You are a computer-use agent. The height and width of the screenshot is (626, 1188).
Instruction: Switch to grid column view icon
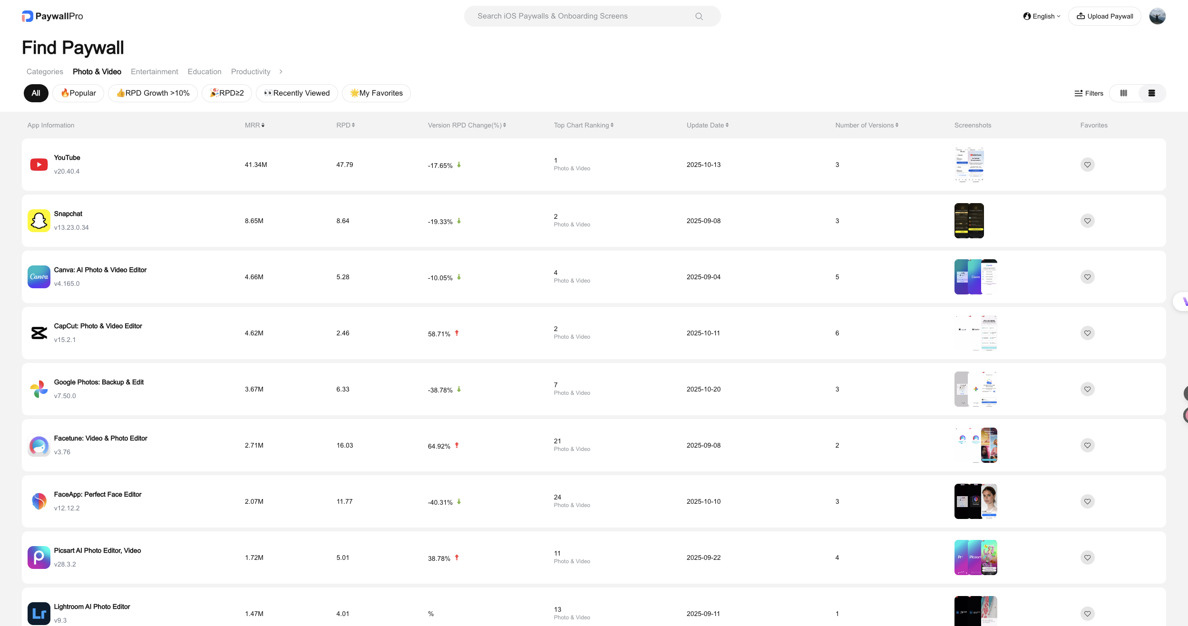point(1123,93)
